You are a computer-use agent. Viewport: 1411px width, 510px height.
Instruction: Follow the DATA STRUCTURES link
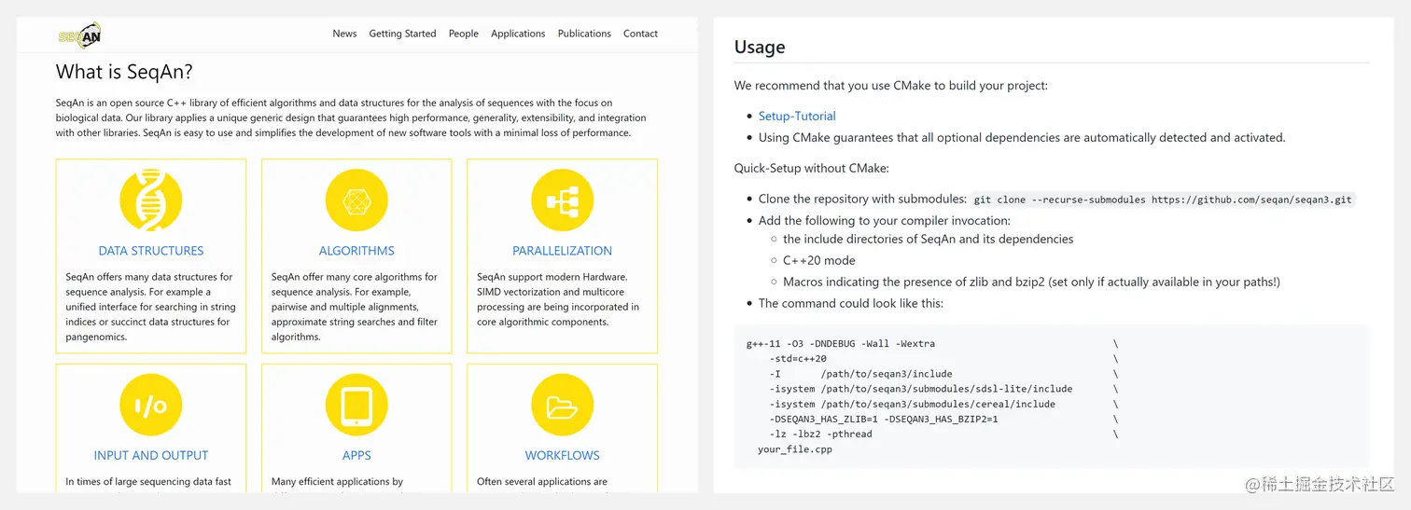pyautogui.click(x=151, y=251)
